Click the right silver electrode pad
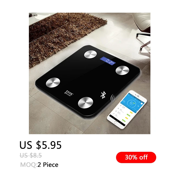Image resolution: width=176 pixels, height=176 pixels. click(122, 70)
